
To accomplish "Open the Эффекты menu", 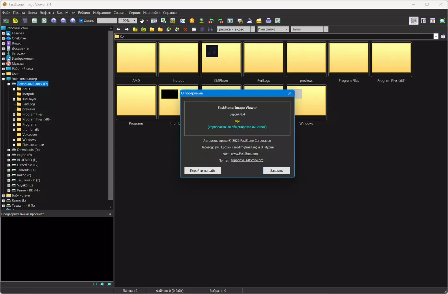I will click(x=47, y=13).
